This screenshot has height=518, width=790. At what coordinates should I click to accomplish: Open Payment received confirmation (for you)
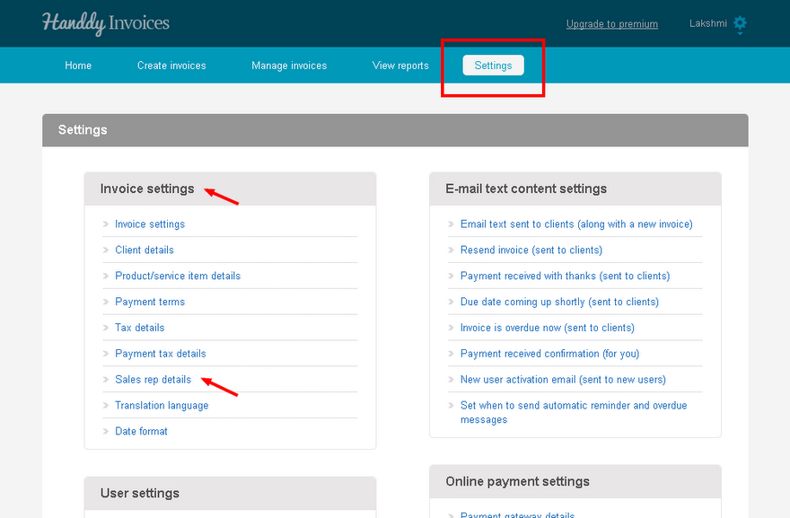tap(549, 354)
